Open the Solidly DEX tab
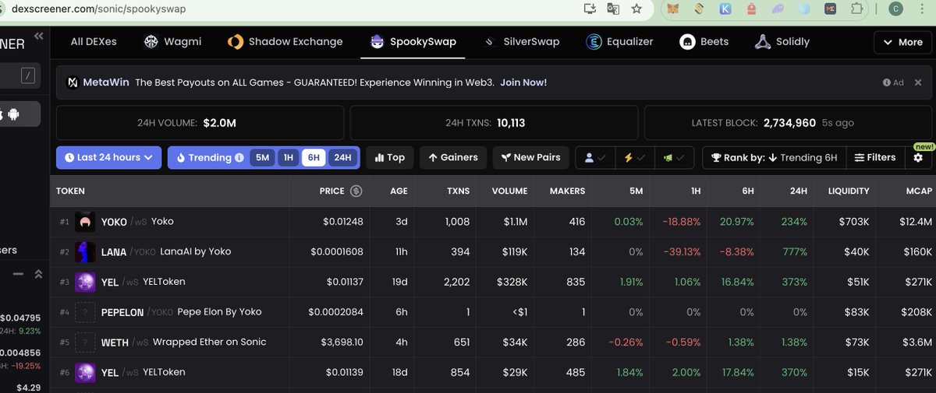Image resolution: width=936 pixels, height=393 pixels. [x=782, y=41]
